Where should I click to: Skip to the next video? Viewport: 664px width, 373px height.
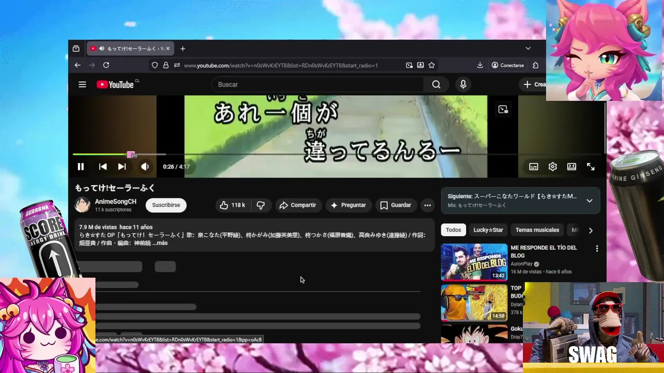(122, 167)
